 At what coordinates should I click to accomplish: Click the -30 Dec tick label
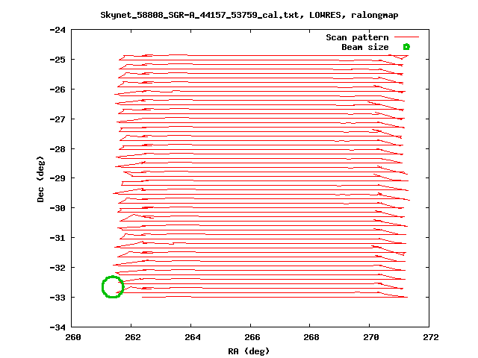(x=58, y=208)
